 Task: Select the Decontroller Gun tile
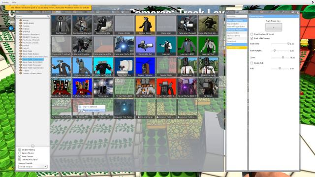pyautogui.click(x=145, y=46)
